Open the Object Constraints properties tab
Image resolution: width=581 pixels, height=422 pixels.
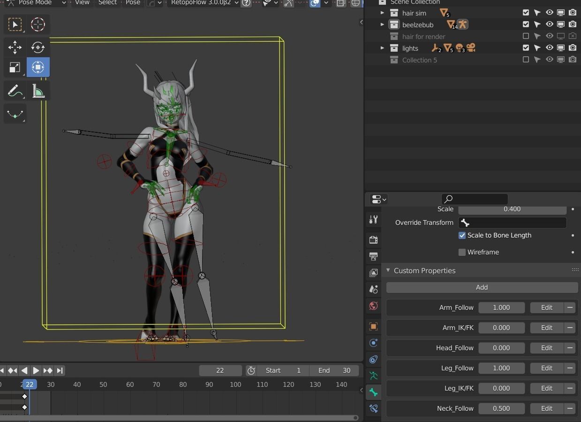click(x=373, y=360)
